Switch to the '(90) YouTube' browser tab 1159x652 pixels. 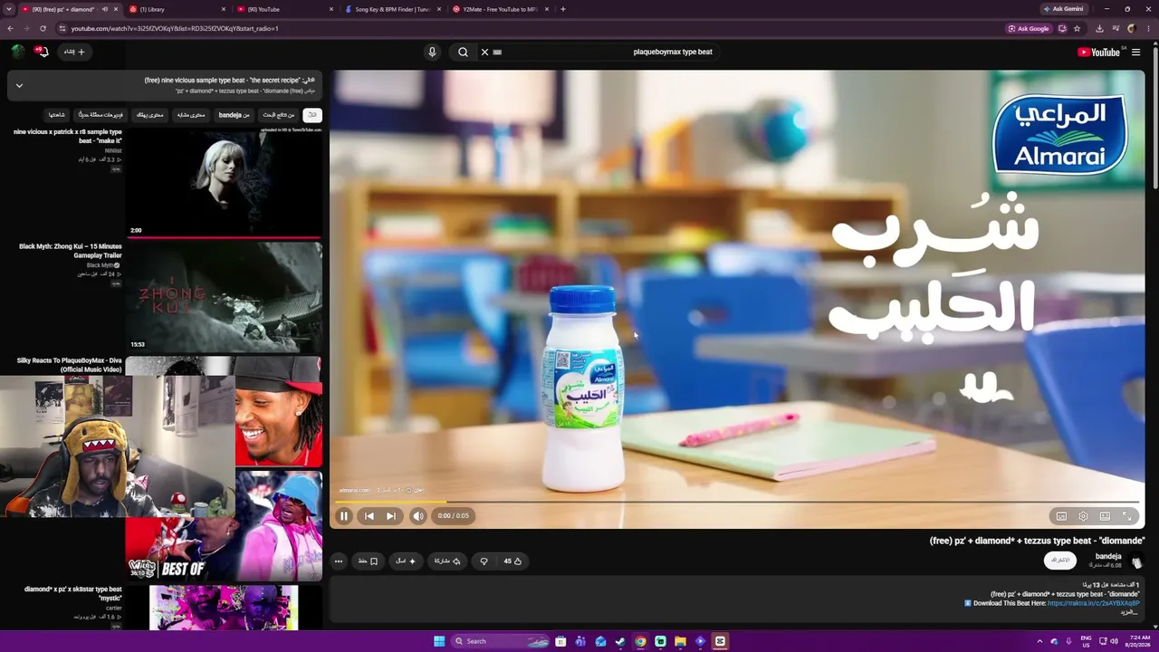[x=284, y=9]
